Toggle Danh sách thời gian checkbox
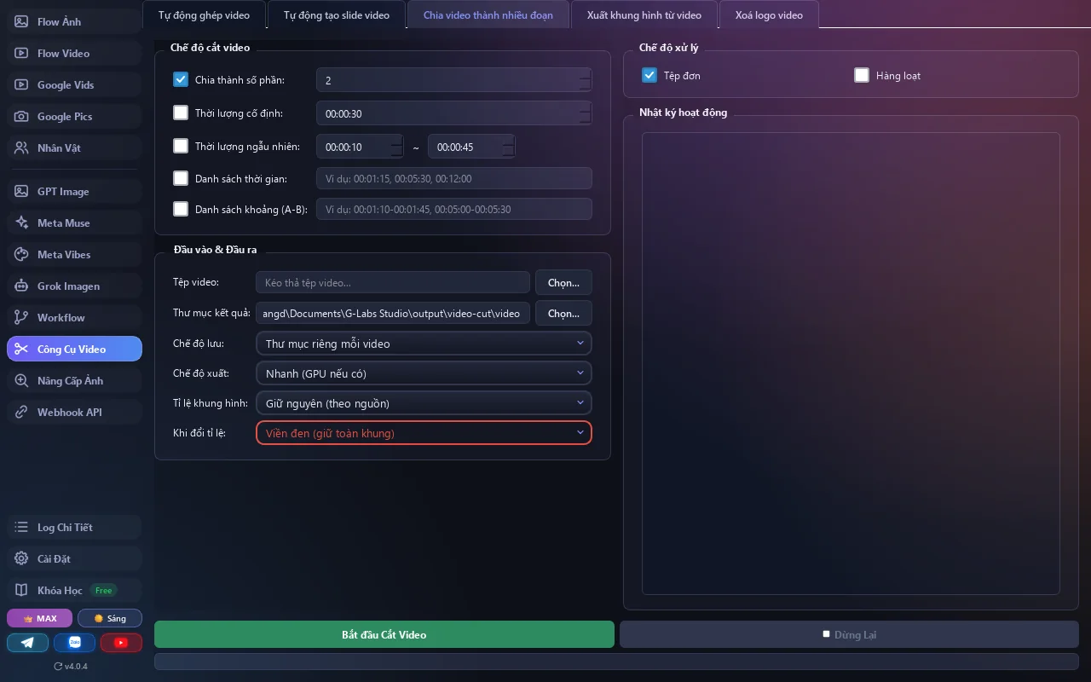This screenshot has height=682, width=1091. [x=181, y=178]
